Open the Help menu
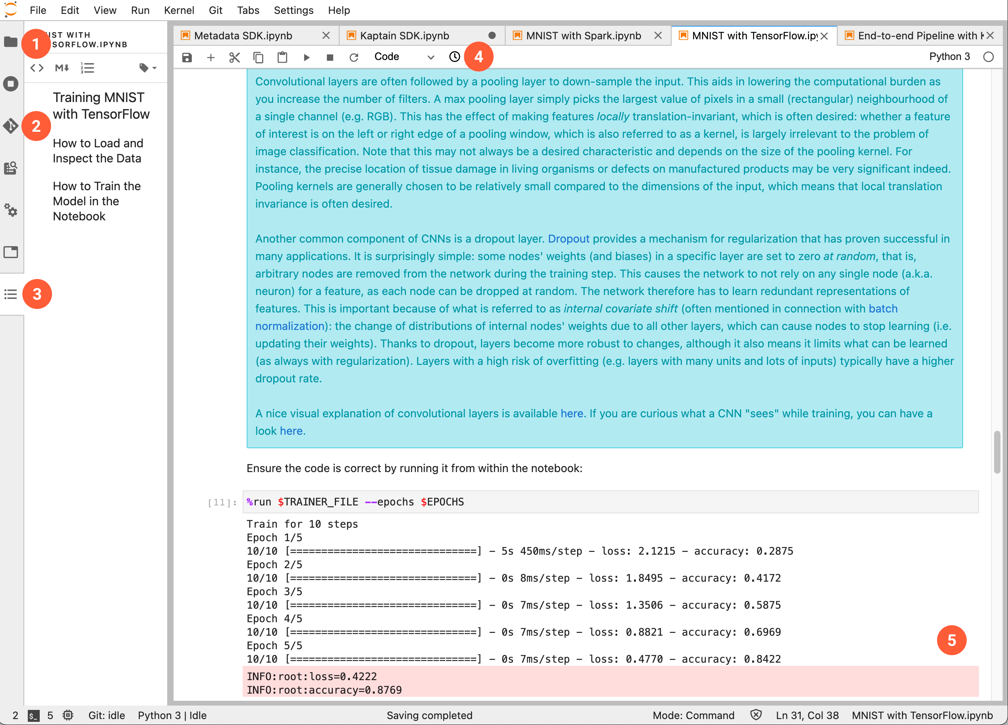This screenshot has width=1008, height=725. pos(339,10)
